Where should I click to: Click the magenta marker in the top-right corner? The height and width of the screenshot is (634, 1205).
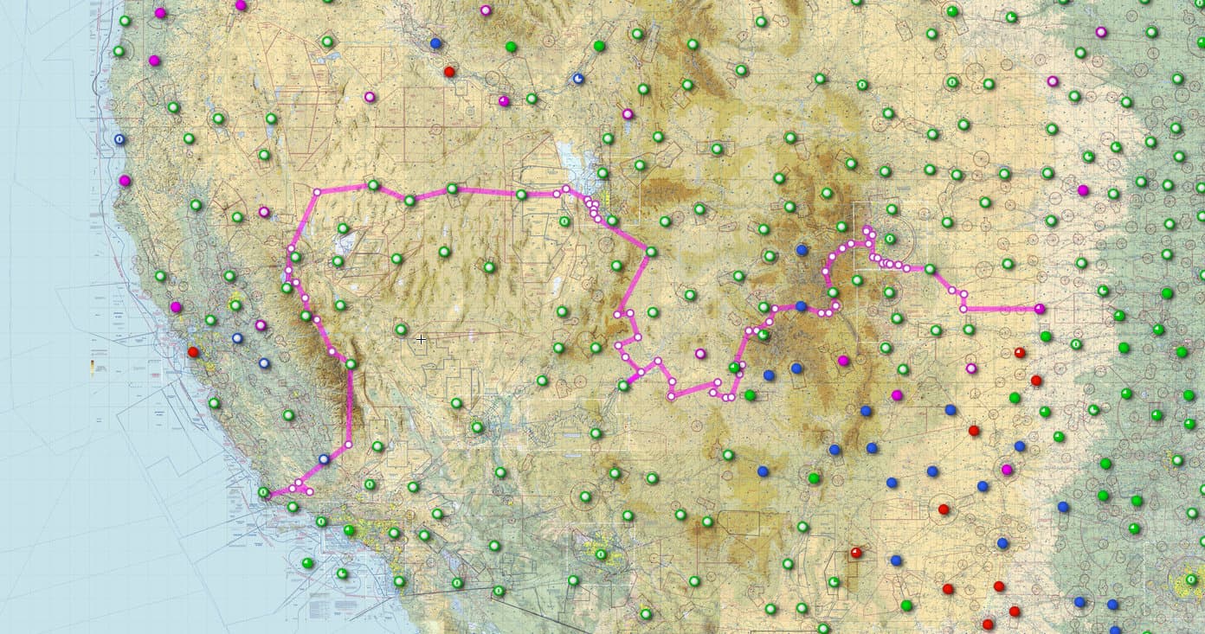[x=1101, y=32]
